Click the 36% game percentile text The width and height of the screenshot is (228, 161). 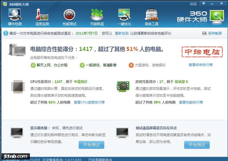(157, 102)
